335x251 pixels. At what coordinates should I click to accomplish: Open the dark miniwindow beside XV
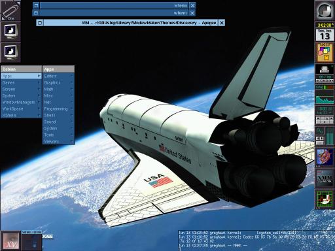coord(32,241)
